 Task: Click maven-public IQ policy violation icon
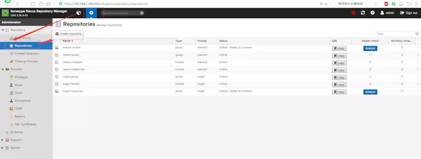(x=402, y=55)
